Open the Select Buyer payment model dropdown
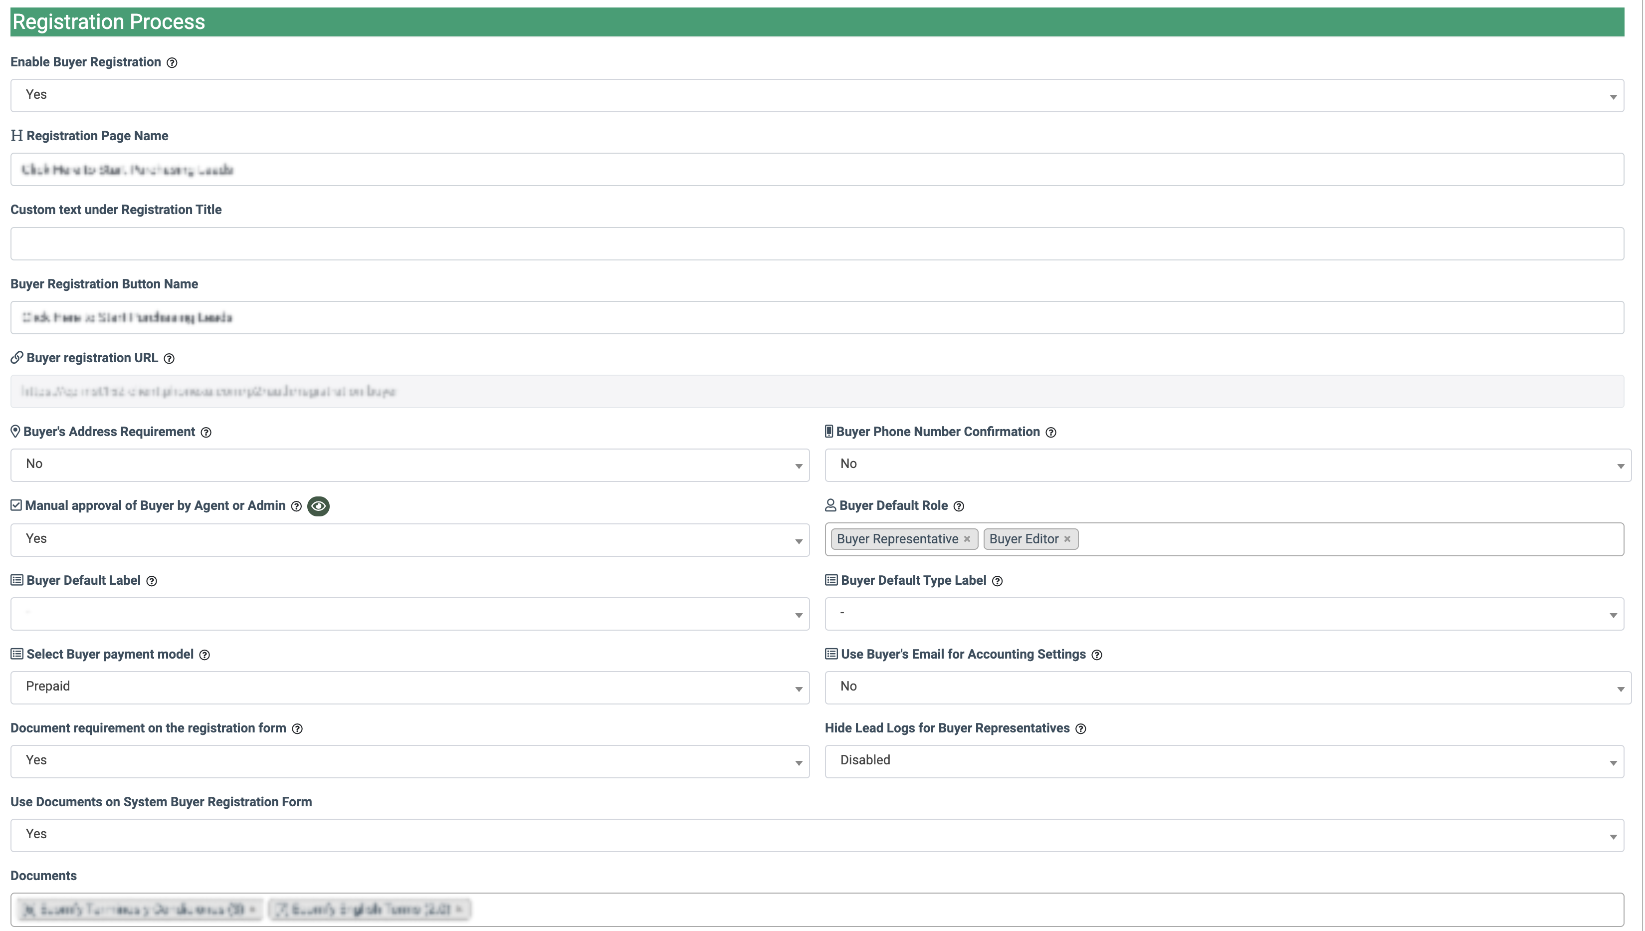Image resolution: width=1645 pixels, height=931 pixels. (410, 688)
